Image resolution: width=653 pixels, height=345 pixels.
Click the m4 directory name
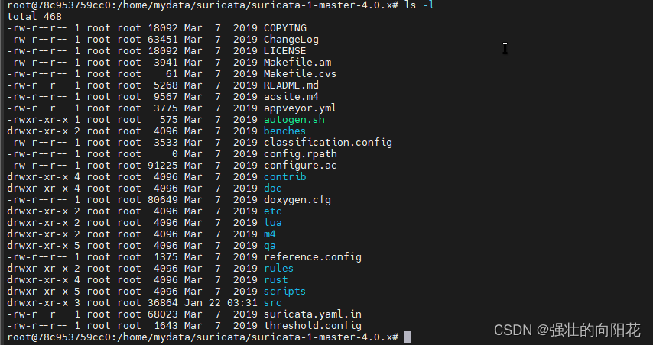tap(269, 234)
